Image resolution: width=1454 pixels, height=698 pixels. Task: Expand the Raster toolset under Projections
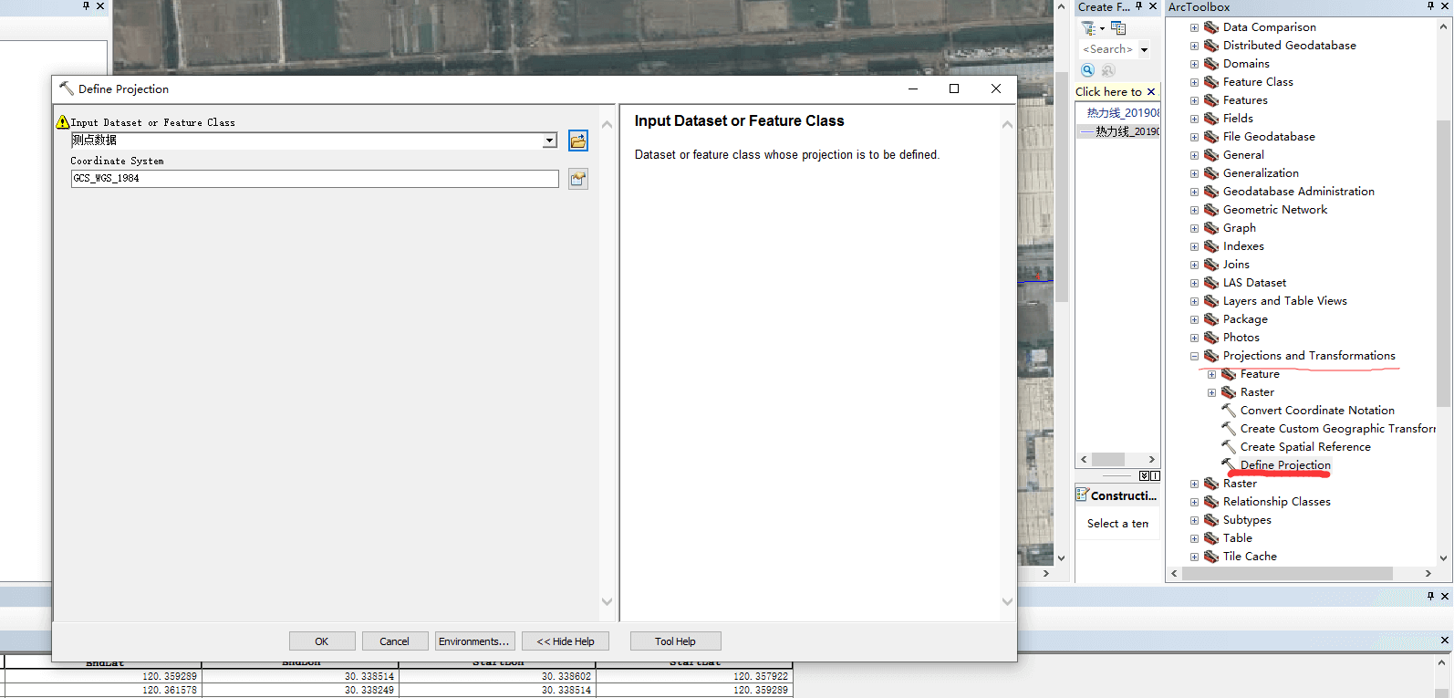(x=1211, y=392)
